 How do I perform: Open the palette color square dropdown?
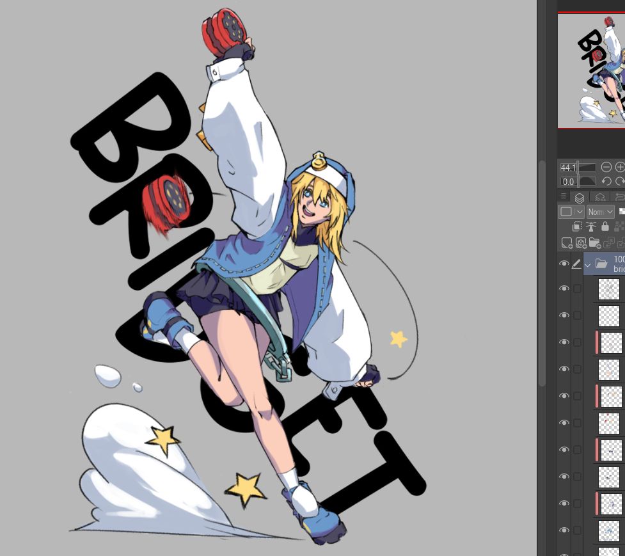(x=571, y=212)
